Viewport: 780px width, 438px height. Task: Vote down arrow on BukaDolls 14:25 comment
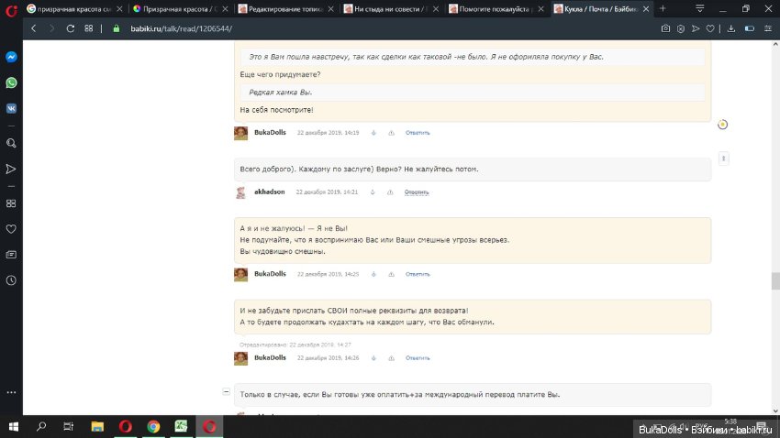pyautogui.click(x=373, y=274)
